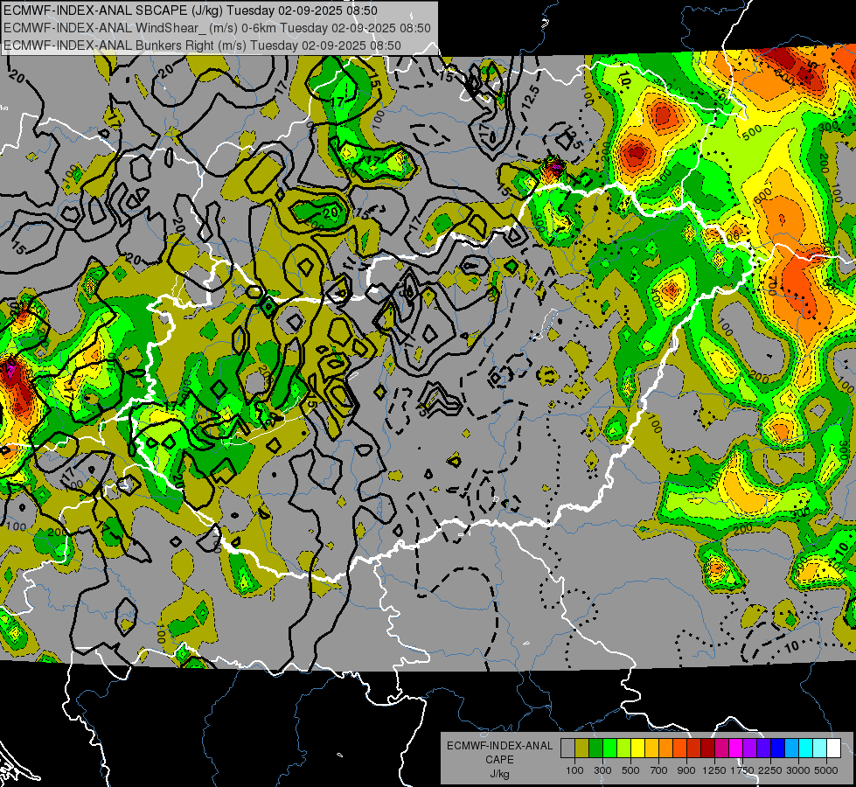Select the WindShear 0-6km title line
Screen dimensions: 856x787
tap(217, 28)
